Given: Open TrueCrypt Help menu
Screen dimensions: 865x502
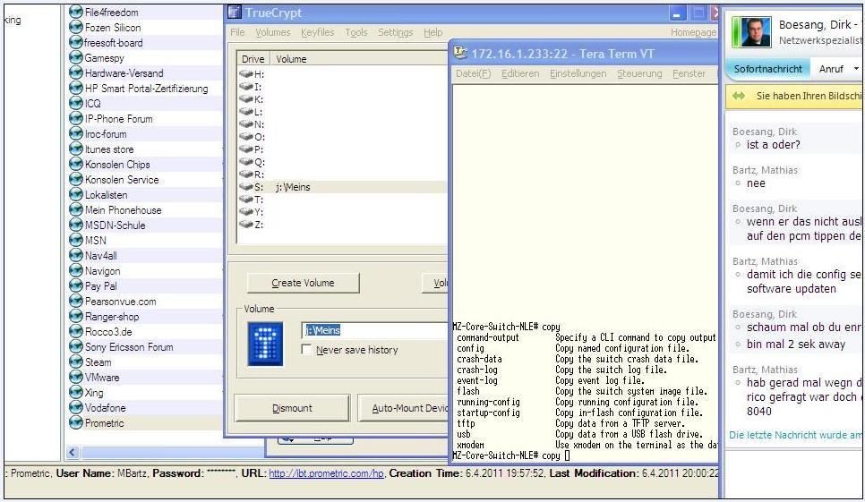Looking at the screenshot, I should click(x=433, y=32).
